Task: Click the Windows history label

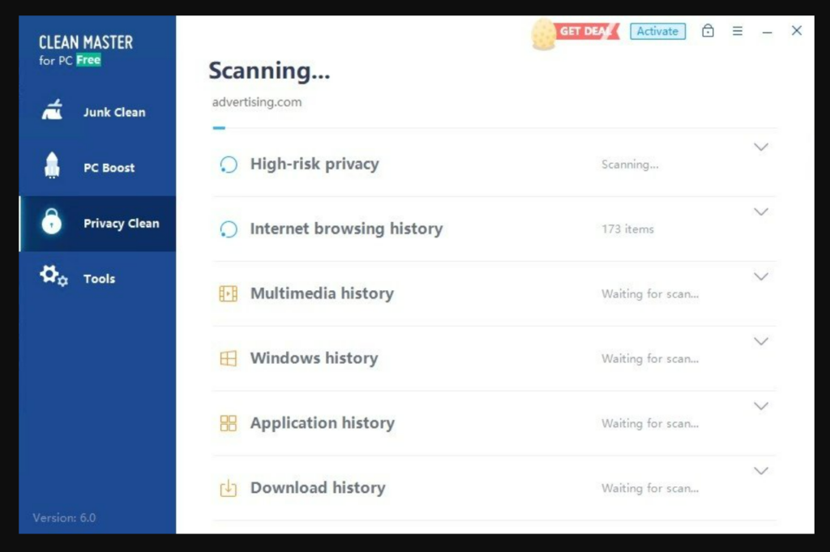Action: [314, 358]
